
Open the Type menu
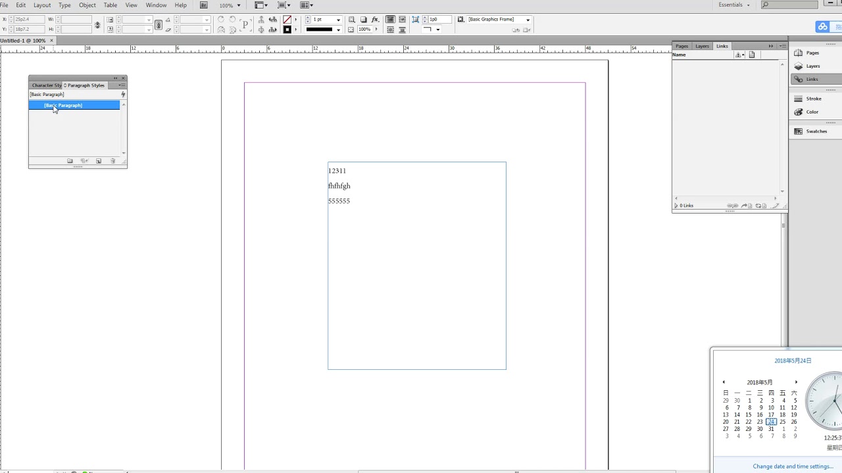(64, 5)
